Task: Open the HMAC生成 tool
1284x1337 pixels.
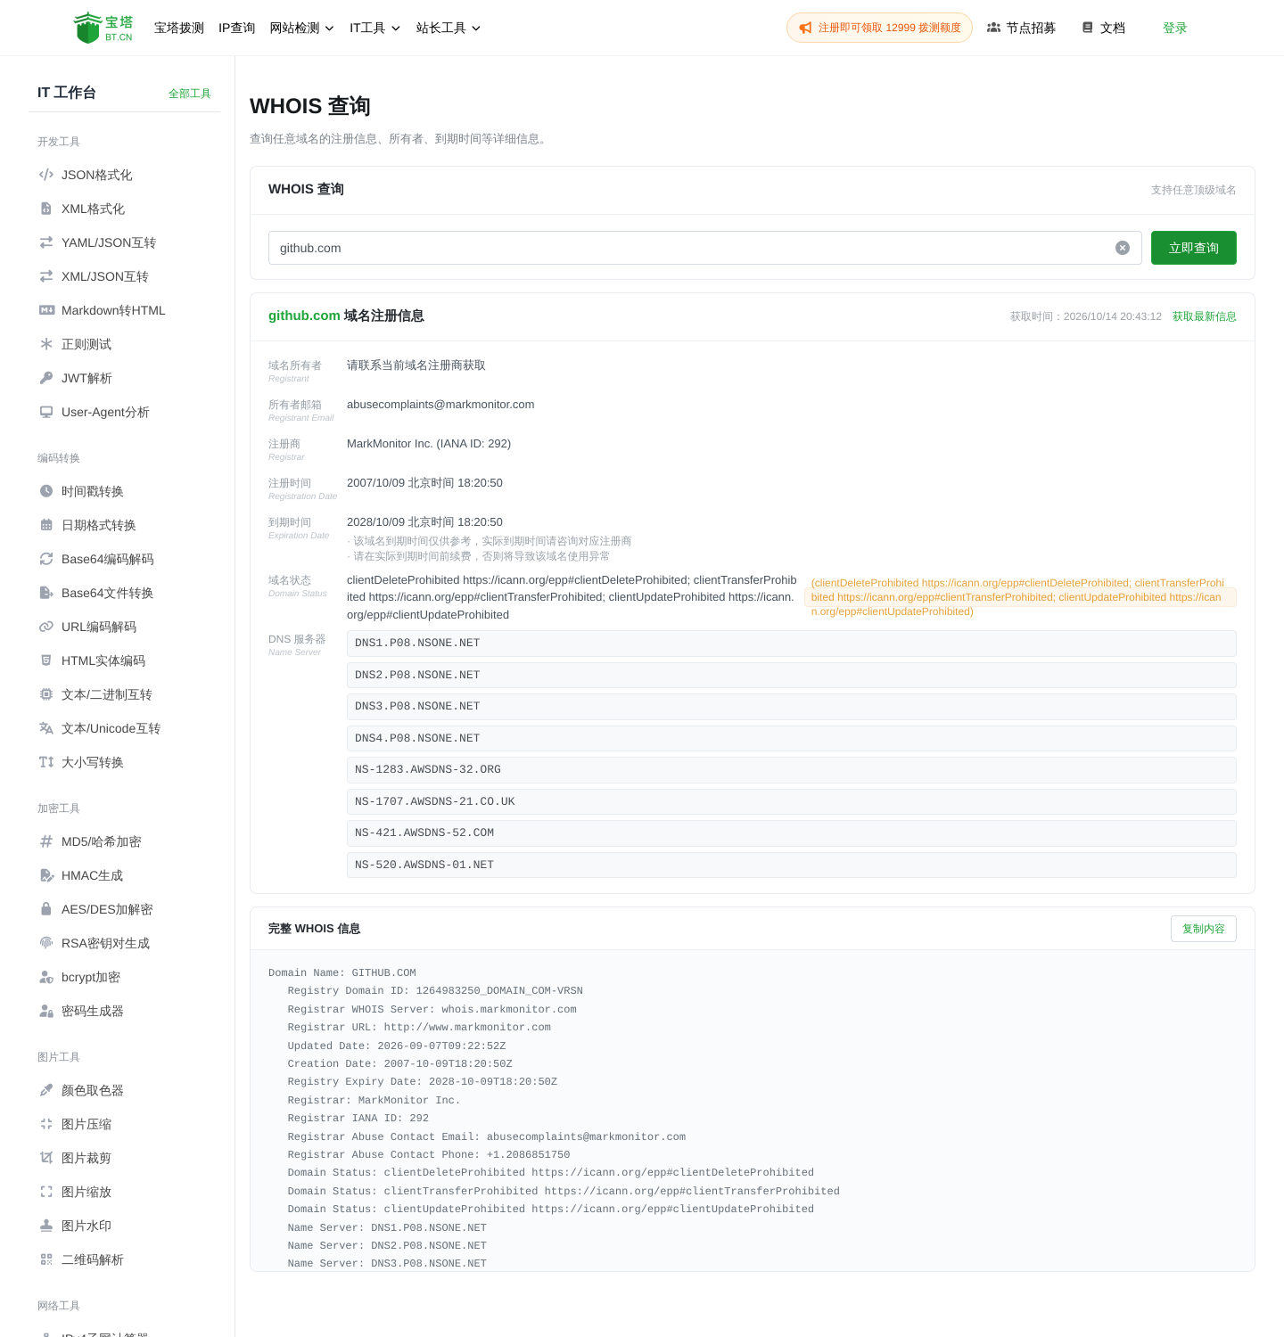Action: pyautogui.click(x=93, y=875)
